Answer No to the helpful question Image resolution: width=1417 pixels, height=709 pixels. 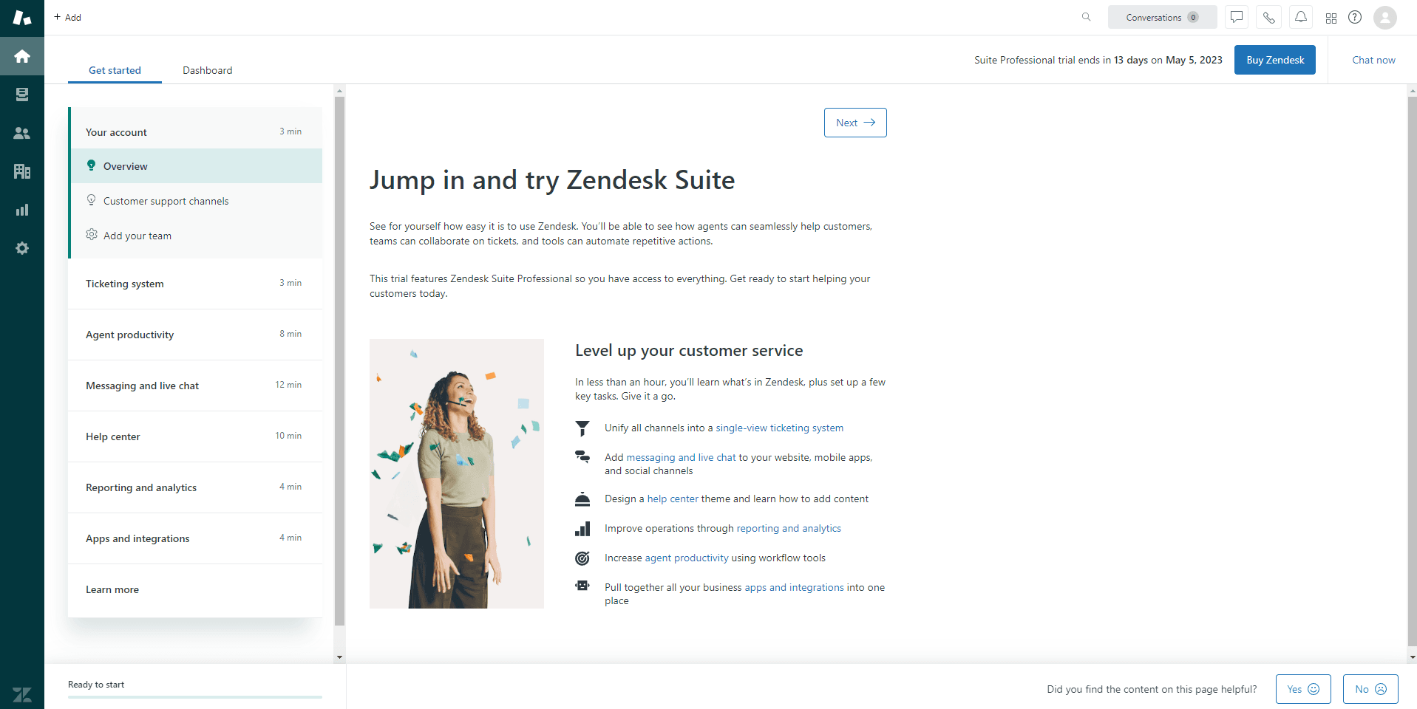[1370, 689]
